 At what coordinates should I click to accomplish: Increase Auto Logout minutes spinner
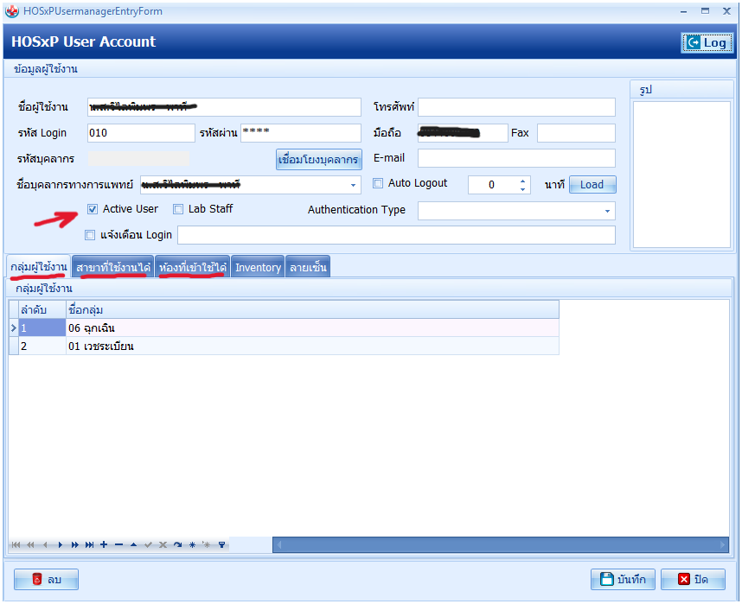coord(522,181)
